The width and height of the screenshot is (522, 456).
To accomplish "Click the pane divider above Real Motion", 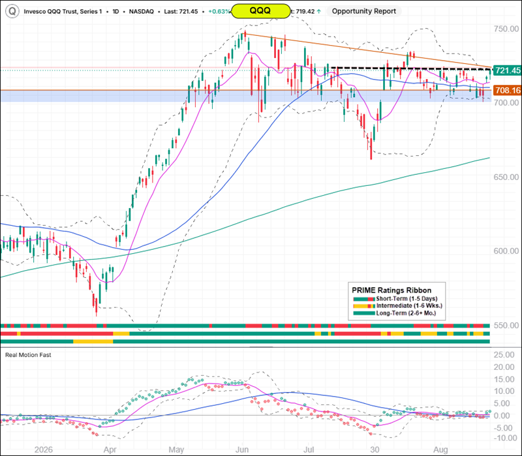I will pyautogui.click(x=261, y=347).
